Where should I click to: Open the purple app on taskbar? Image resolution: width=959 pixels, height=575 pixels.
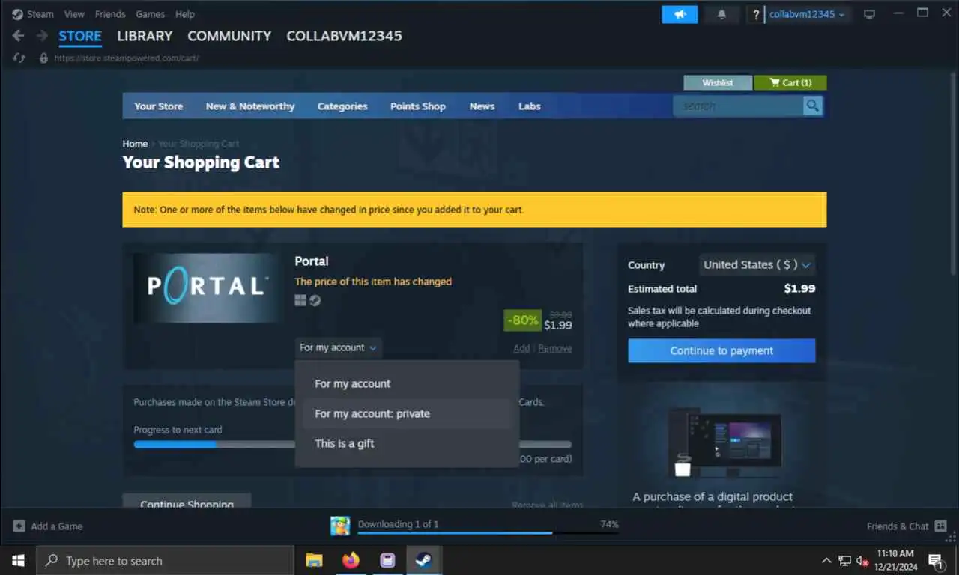point(387,560)
